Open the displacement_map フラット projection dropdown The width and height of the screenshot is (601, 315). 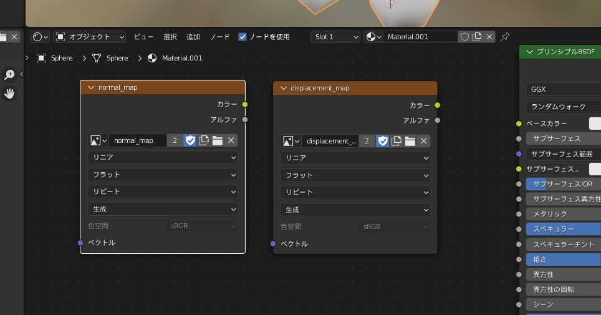(x=355, y=175)
